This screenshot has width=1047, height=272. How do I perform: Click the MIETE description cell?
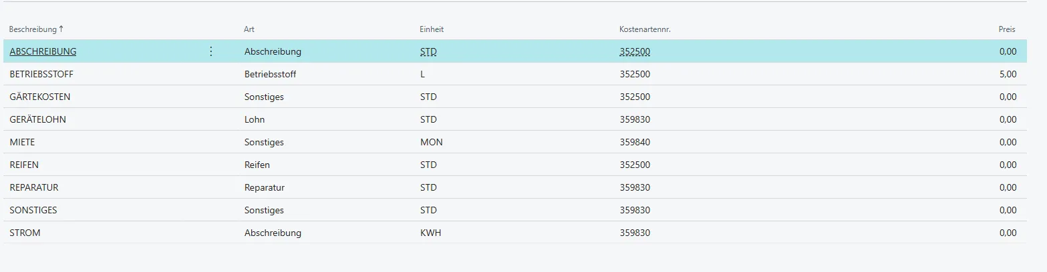(x=23, y=142)
